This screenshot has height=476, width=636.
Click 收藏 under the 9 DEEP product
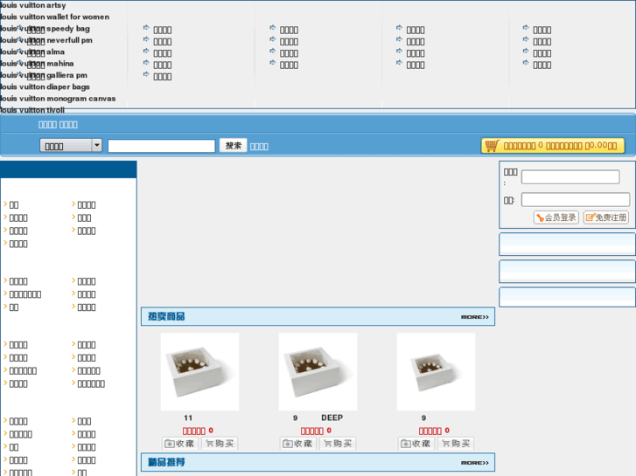coord(297,444)
